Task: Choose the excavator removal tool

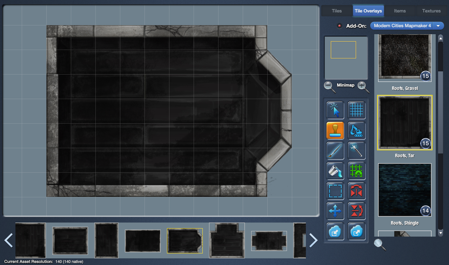Action: [356, 130]
